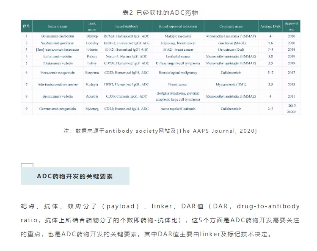Click 'CD79b; Humanized IgG1 ADC' cell

127,63
